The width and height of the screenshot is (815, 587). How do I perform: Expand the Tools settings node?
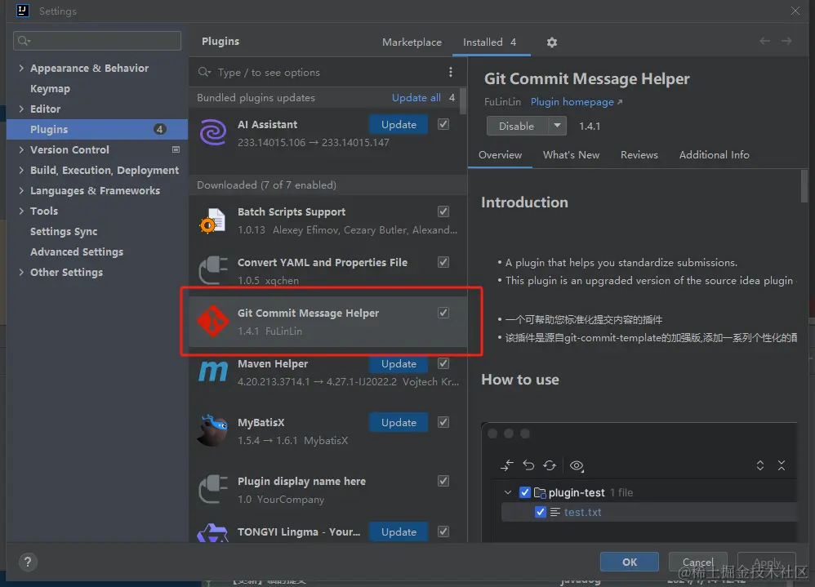coord(21,211)
